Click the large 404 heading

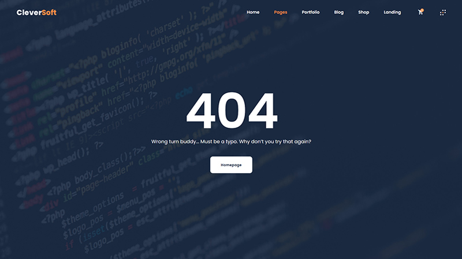click(x=231, y=111)
